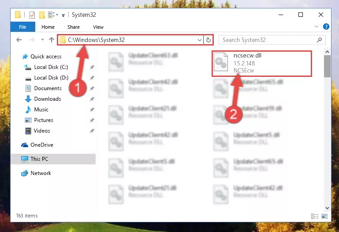Click the pin icon beside Documents

click(x=92, y=88)
